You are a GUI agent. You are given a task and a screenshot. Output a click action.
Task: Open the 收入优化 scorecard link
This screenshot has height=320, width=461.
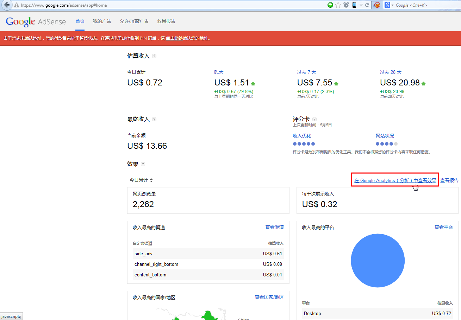tap(302, 136)
